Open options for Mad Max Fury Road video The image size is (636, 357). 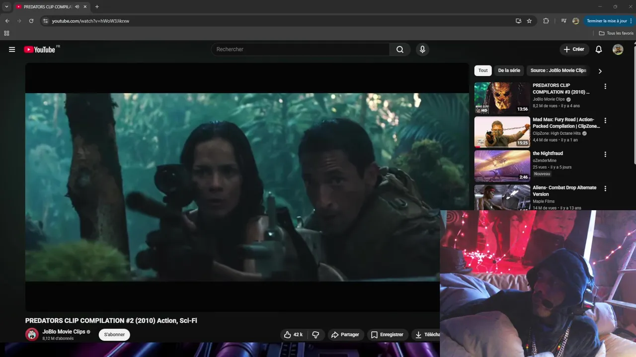pos(605,120)
